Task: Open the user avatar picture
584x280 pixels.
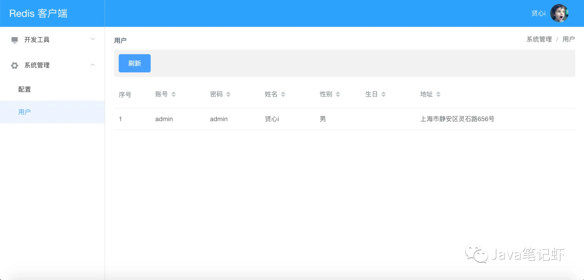Action: coord(559,13)
